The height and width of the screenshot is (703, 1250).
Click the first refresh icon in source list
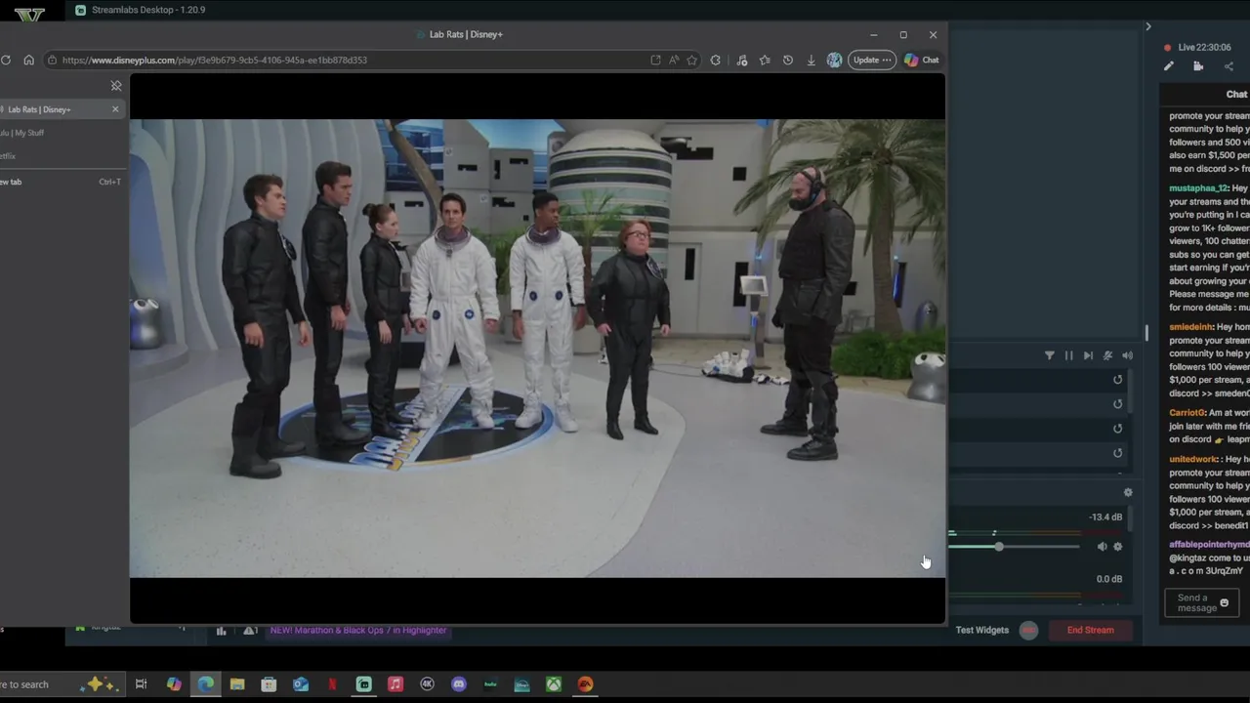1118,380
